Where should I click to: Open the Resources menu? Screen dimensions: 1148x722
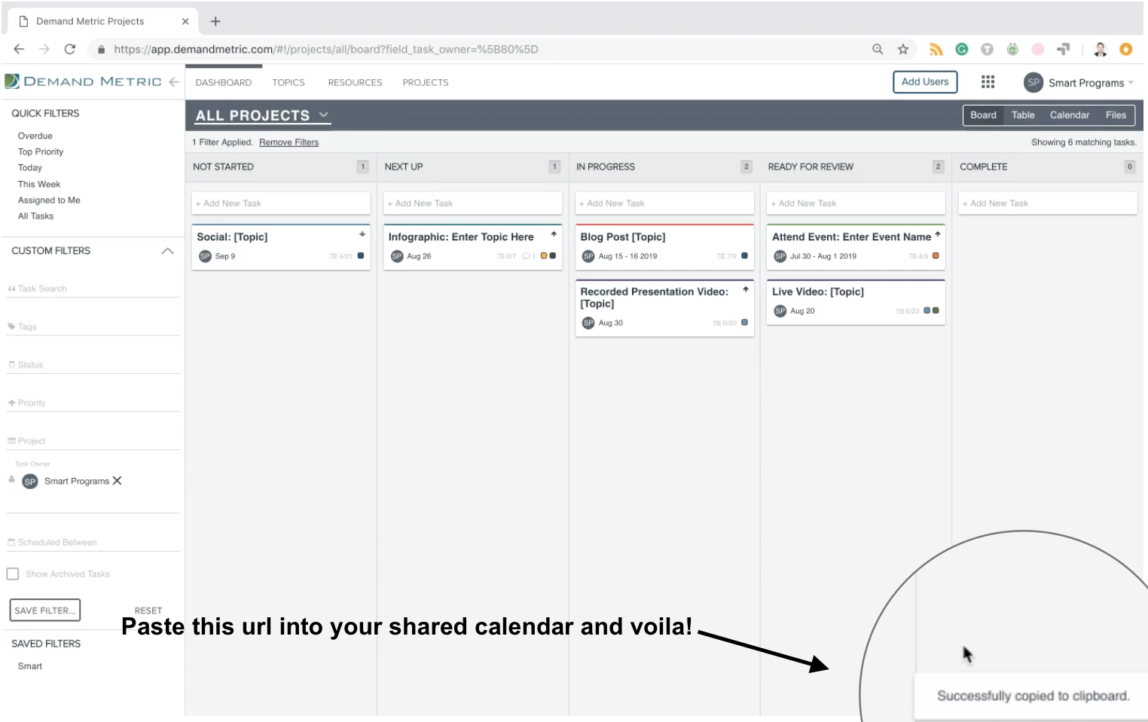[355, 82]
